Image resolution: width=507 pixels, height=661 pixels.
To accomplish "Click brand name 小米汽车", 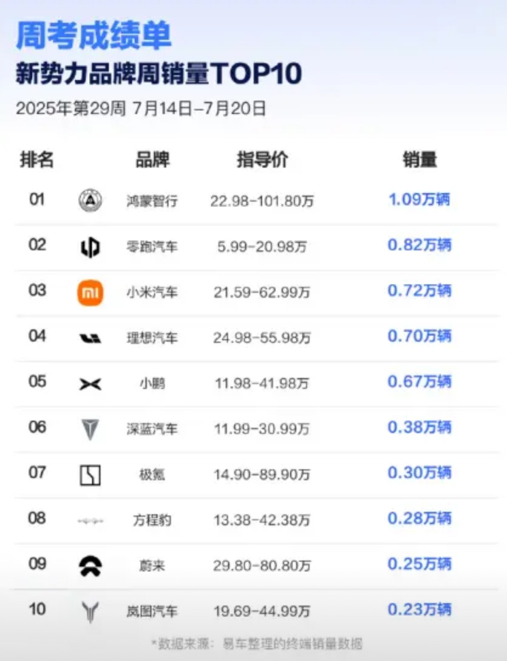I will [152, 292].
